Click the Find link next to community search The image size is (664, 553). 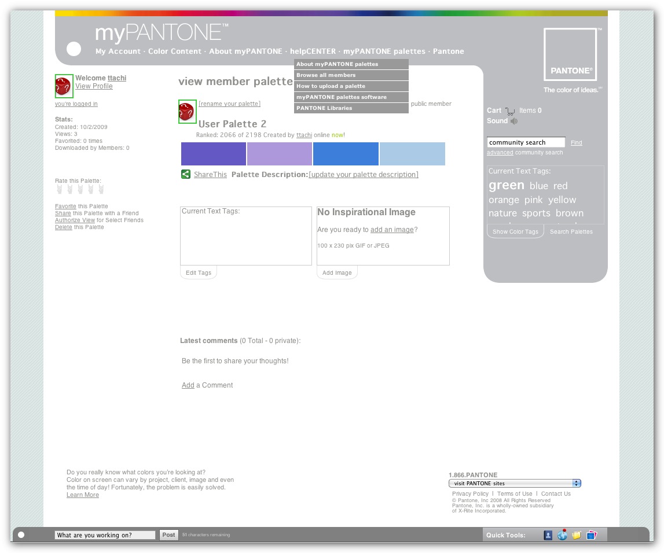[x=577, y=143]
